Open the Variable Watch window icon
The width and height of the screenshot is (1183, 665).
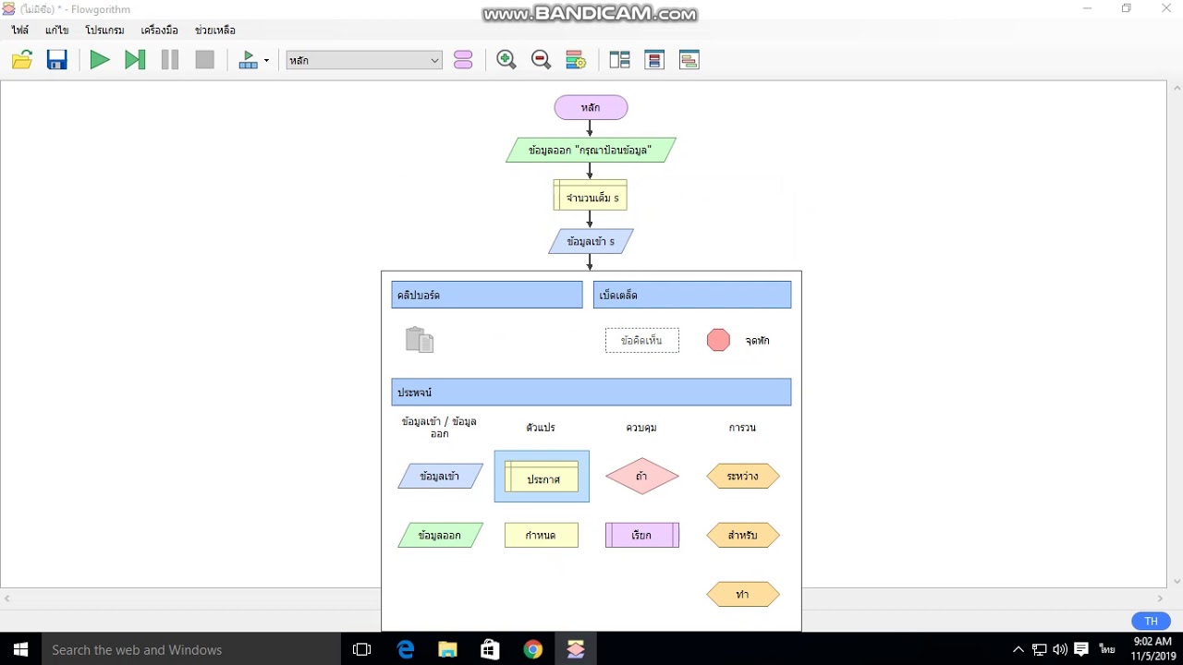tap(654, 60)
